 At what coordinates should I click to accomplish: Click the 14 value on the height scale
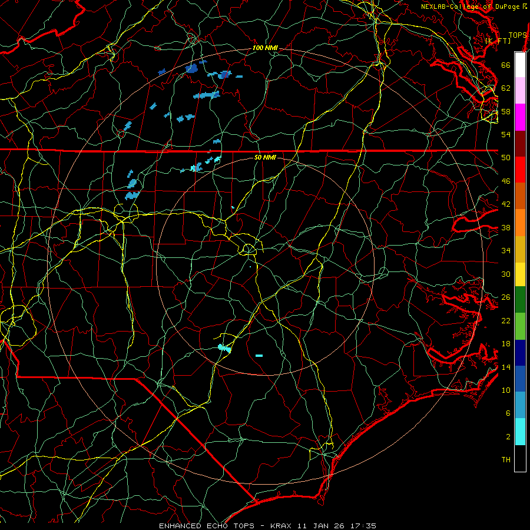506,367
